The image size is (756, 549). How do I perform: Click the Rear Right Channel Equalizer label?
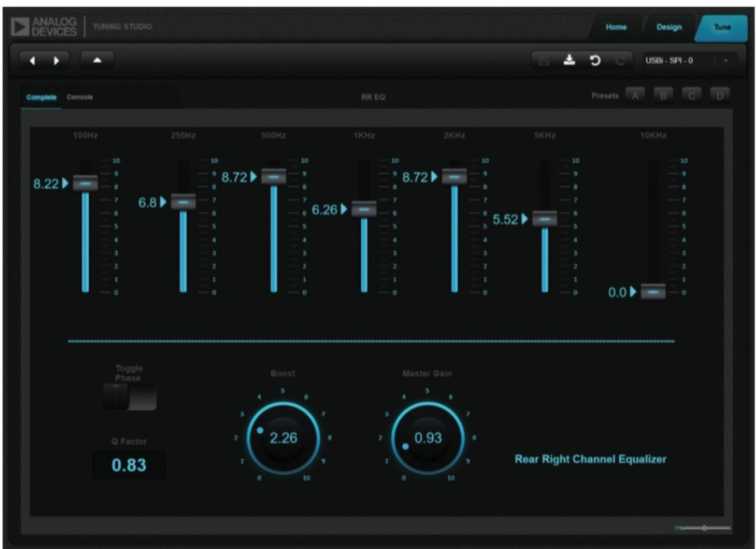pyautogui.click(x=591, y=459)
